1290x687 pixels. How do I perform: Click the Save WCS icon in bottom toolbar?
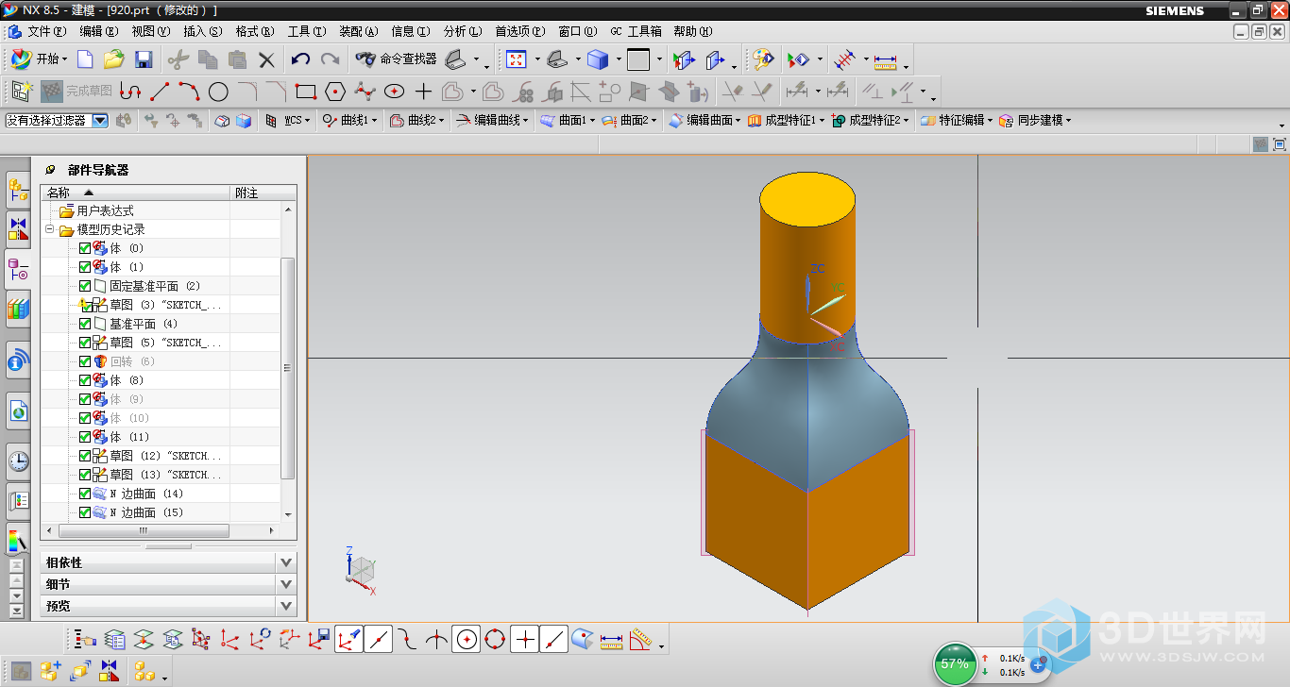318,640
